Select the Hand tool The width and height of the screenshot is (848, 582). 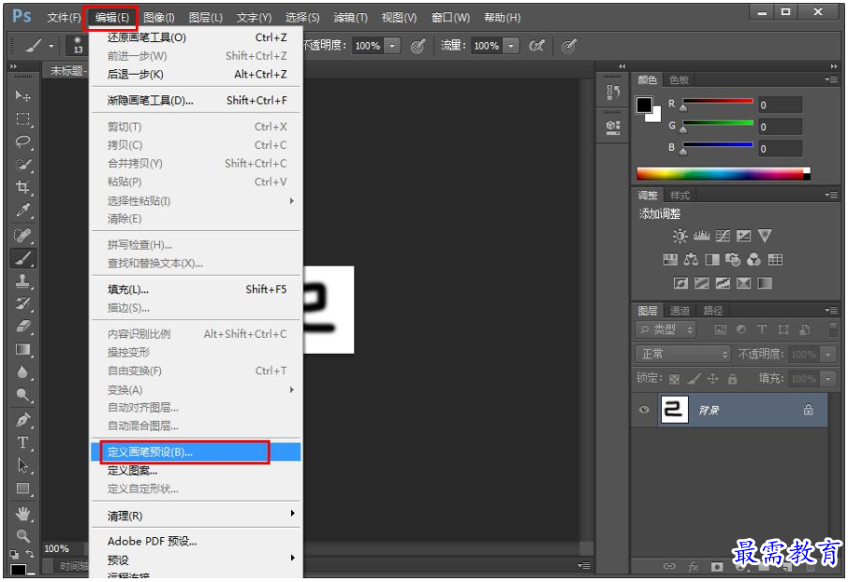click(x=22, y=514)
